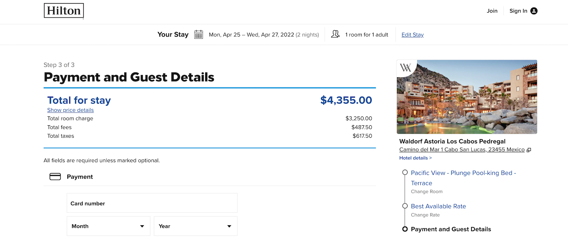This screenshot has height=251, width=568.
Task: Open the Hotel details link
Action: point(415,158)
